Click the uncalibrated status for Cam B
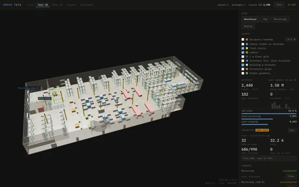299x187 pixels. [288, 182]
